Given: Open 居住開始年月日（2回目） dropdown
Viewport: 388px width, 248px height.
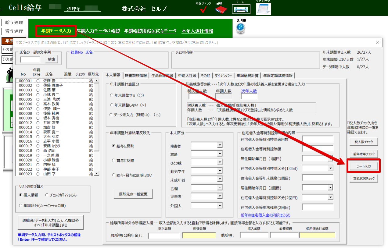Looking at the screenshot, I should point(331,187).
